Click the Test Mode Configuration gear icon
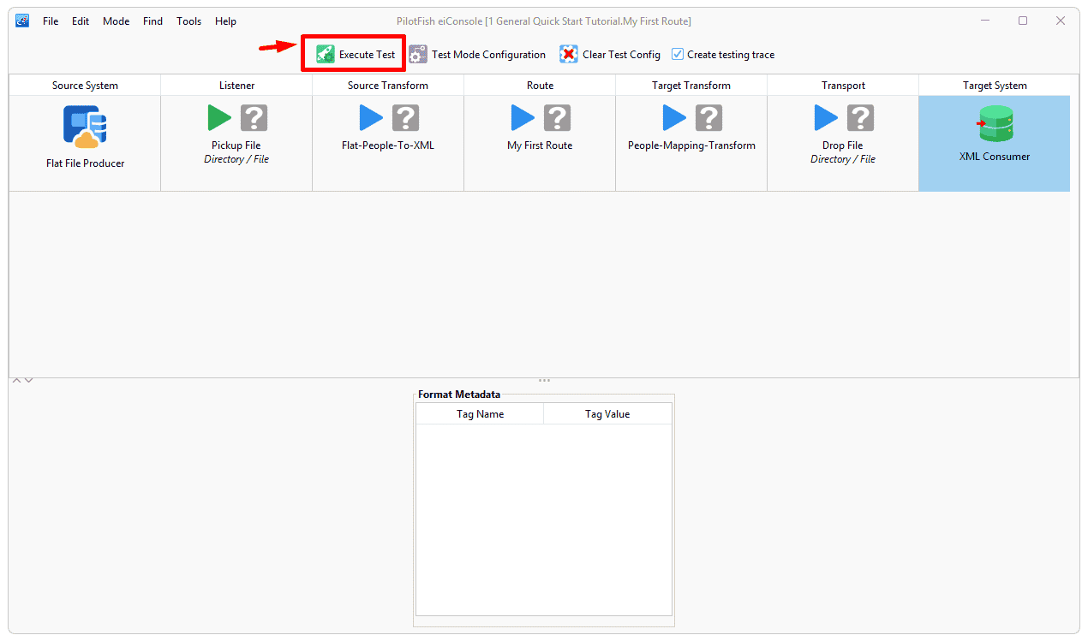This screenshot has height=641, width=1082. point(417,55)
